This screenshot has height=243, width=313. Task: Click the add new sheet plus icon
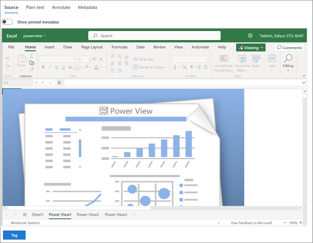pyautogui.click(x=135, y=214)
